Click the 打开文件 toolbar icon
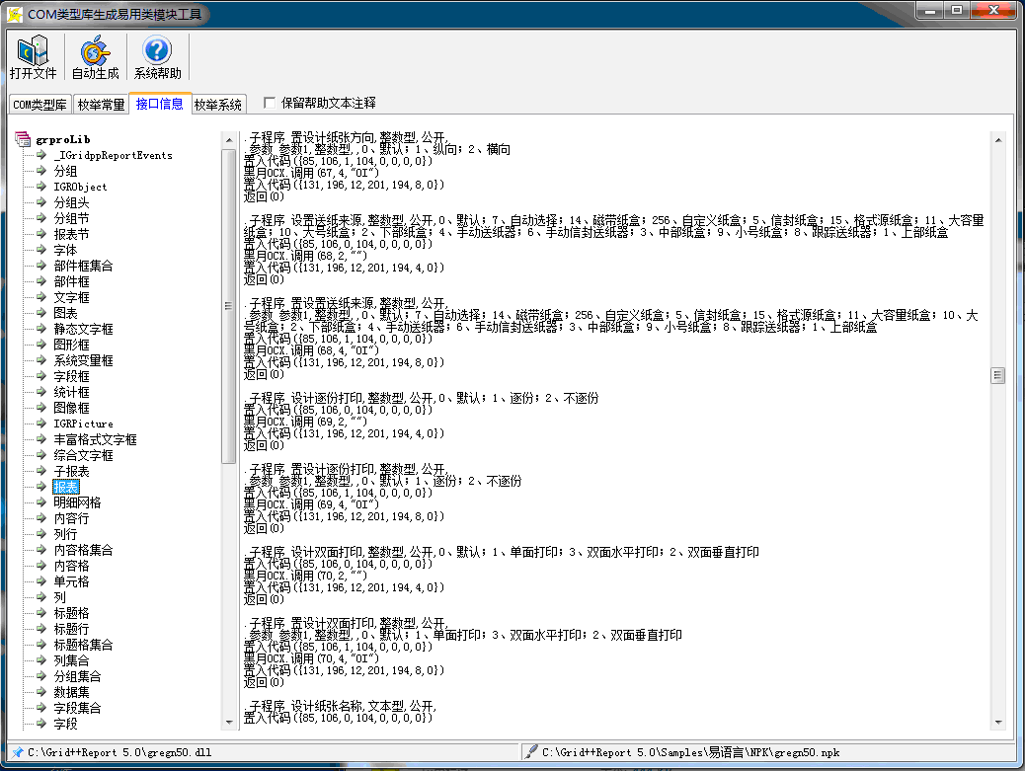Screen dimensions: 1025x771 pyautogui.click(x=34, y=57)
